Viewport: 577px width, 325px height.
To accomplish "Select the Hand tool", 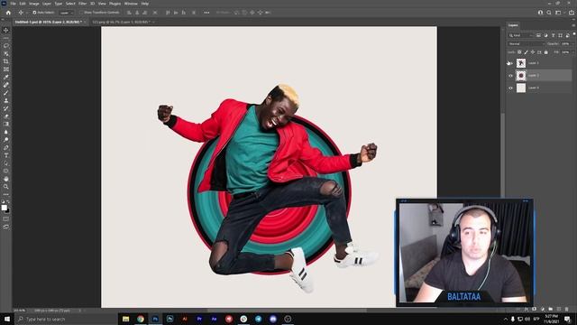I will point(6,179).
